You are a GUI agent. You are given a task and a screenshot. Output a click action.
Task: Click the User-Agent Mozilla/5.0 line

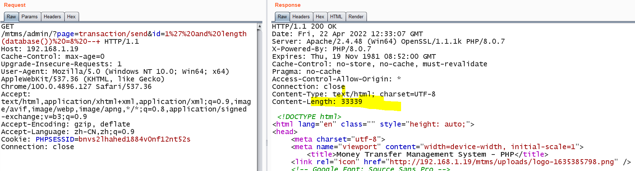[x=115, y=72]
